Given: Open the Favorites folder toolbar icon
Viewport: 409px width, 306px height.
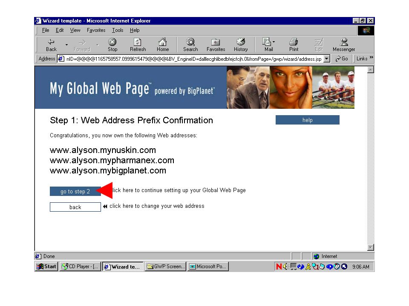Looking at the screenshot, I should (x=216, y=42).
